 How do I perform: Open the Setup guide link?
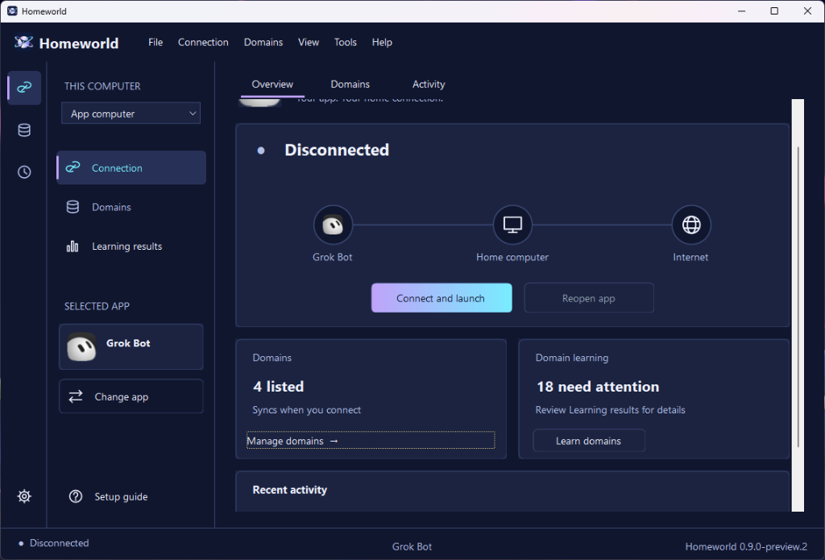pos(121,496)
